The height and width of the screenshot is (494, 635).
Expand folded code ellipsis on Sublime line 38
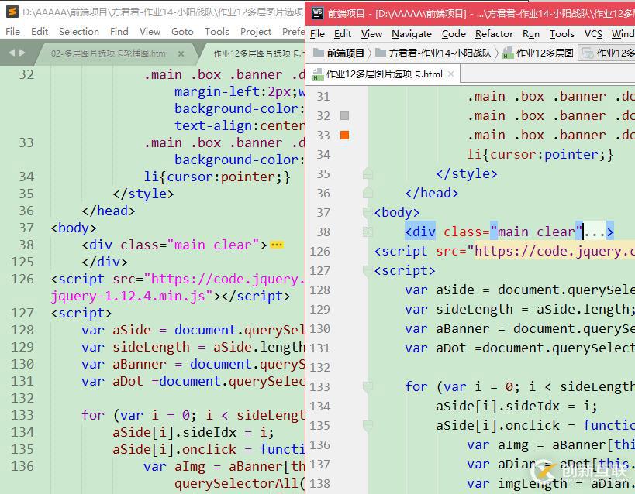click(x=277, y=245)
